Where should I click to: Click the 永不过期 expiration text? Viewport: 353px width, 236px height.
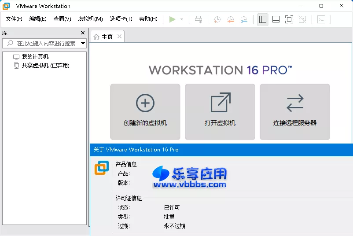click(174, 226)
